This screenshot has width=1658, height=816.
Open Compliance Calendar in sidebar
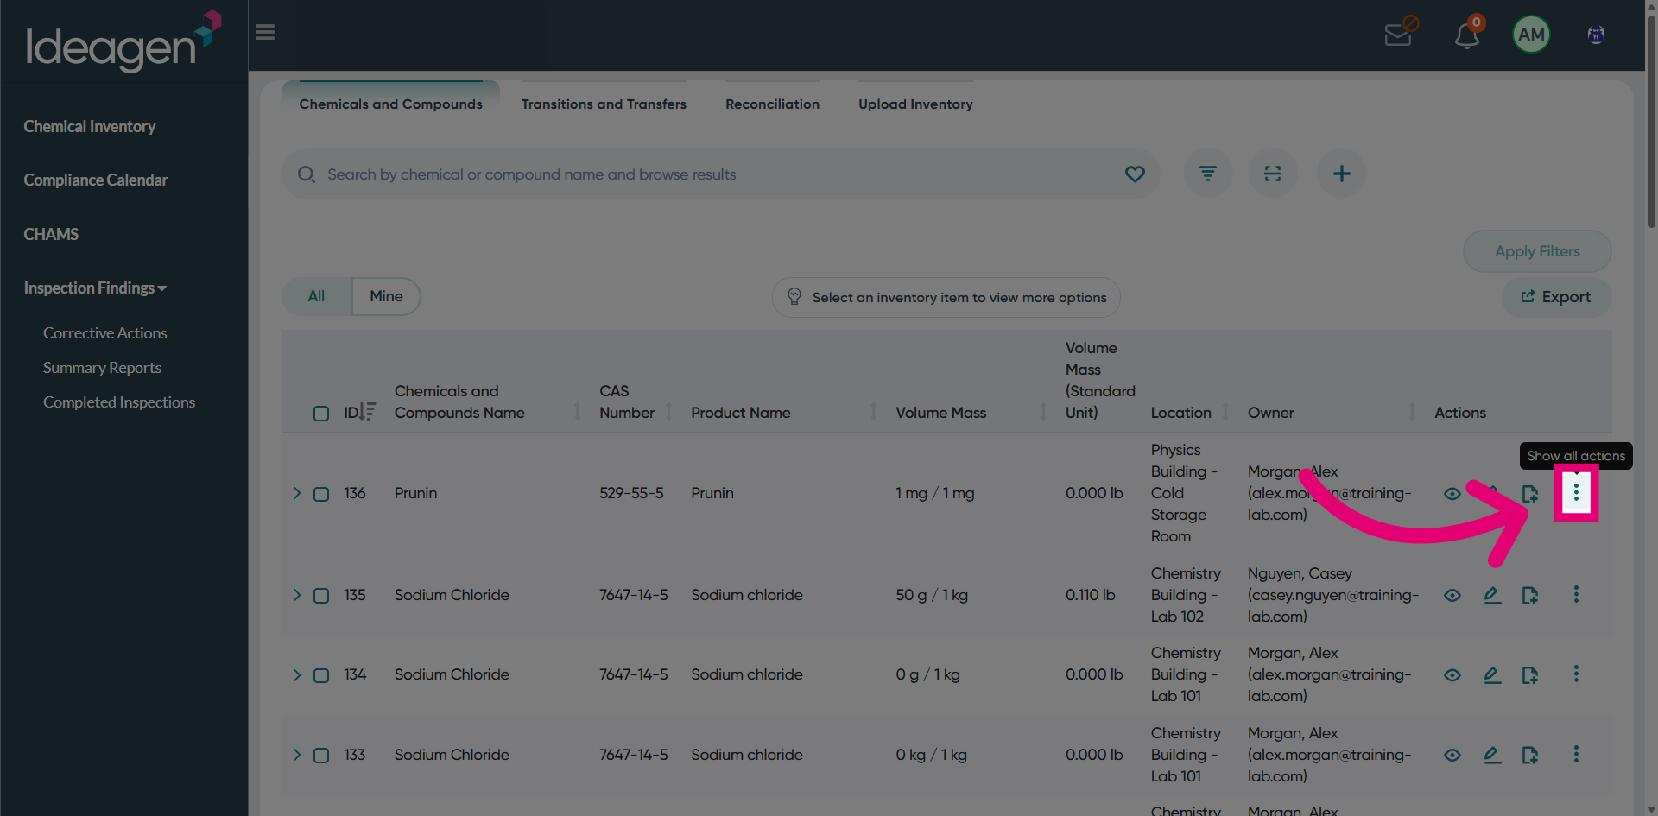96,180
